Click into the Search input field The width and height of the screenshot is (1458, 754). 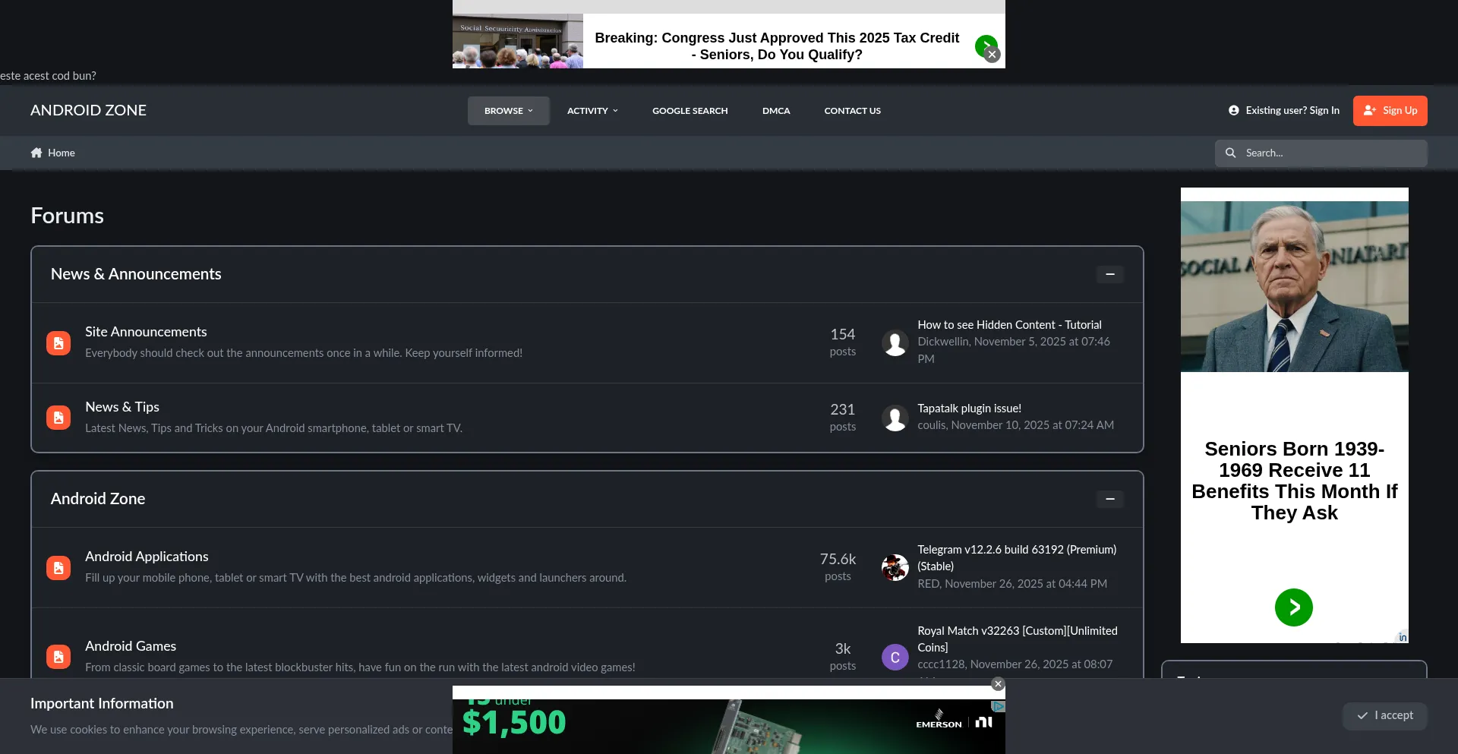tap(1329, 153)
